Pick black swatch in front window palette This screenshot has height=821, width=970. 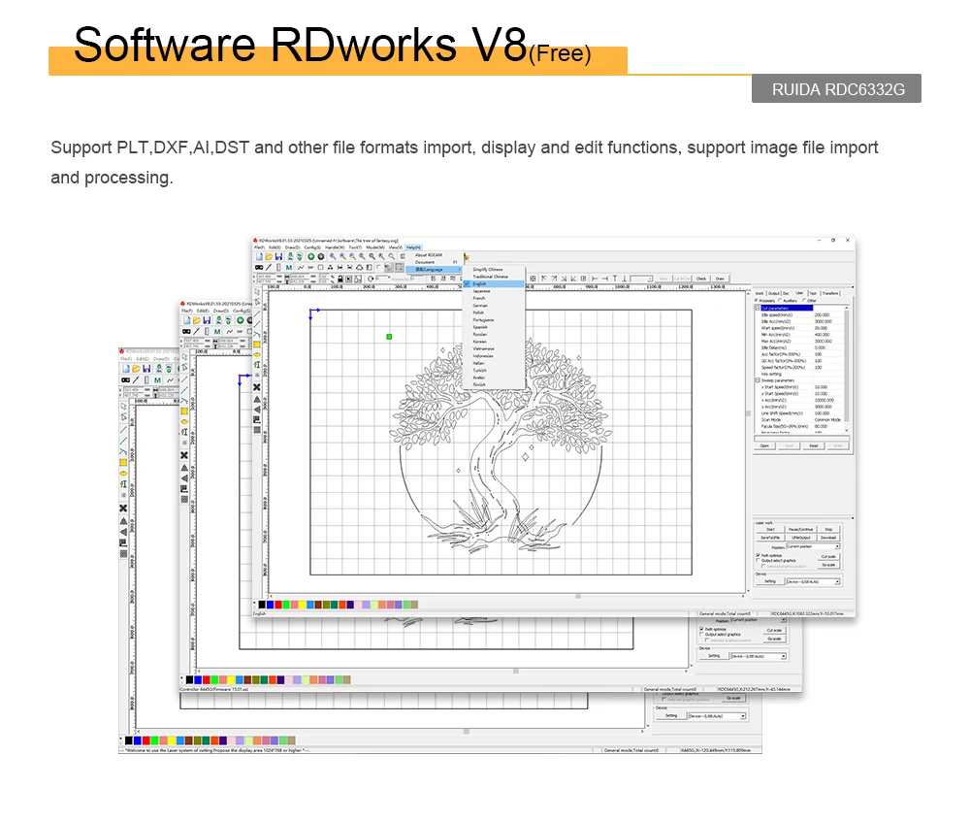pos(262,606)
